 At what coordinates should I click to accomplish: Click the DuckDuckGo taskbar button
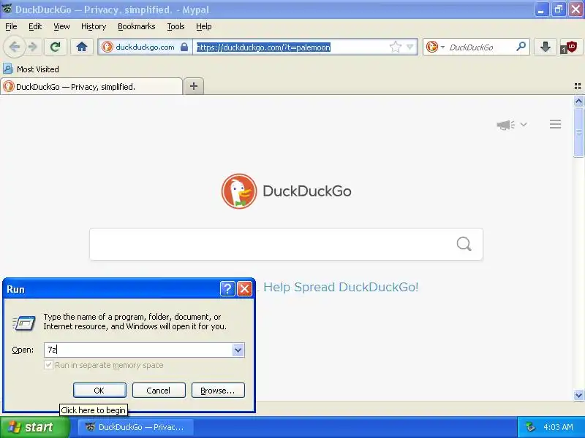136,427
